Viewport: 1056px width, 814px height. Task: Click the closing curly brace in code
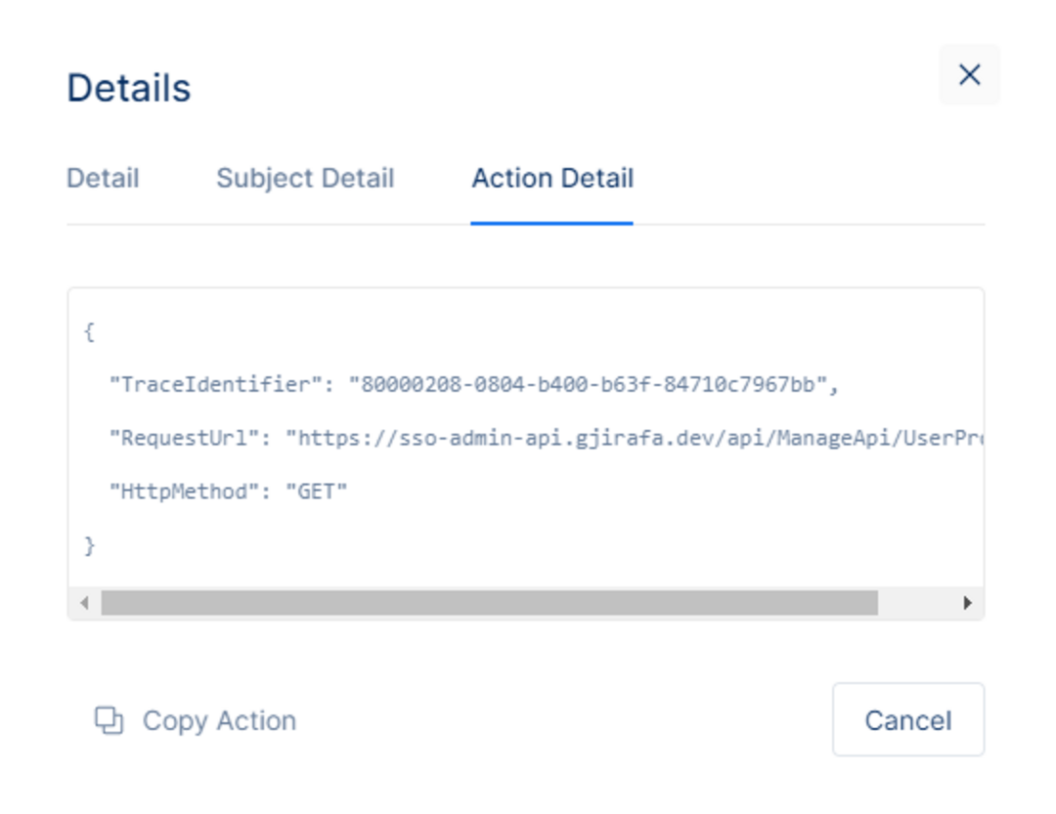pos(89,545)
